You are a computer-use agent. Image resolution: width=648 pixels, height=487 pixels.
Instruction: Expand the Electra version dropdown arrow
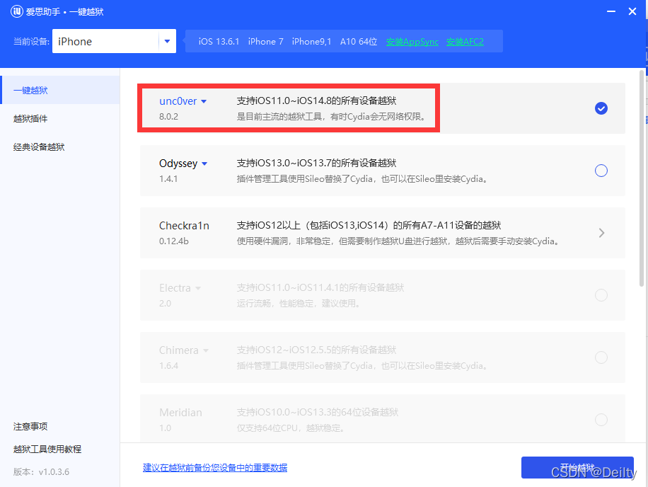click(x=198, y=288)
